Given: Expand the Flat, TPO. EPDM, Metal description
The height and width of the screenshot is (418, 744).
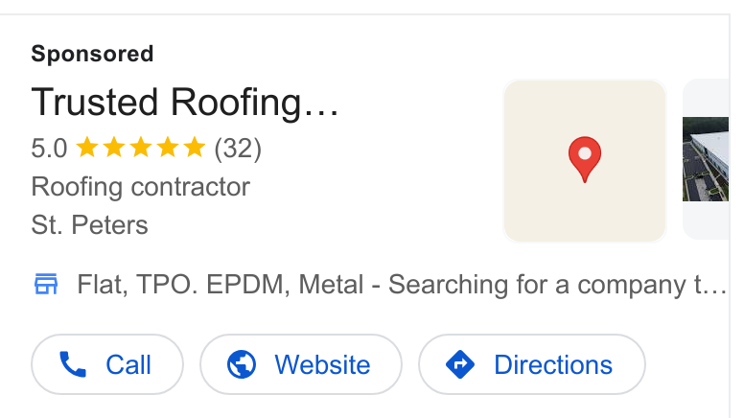Looking at the screenshot, I should pos(402,285).
